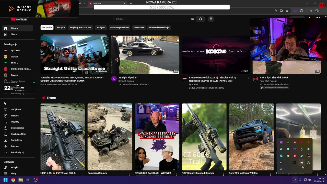This screenshot has width=327, height=184.
Task: Open Steam from the system tray
Action: coord(301,156)
